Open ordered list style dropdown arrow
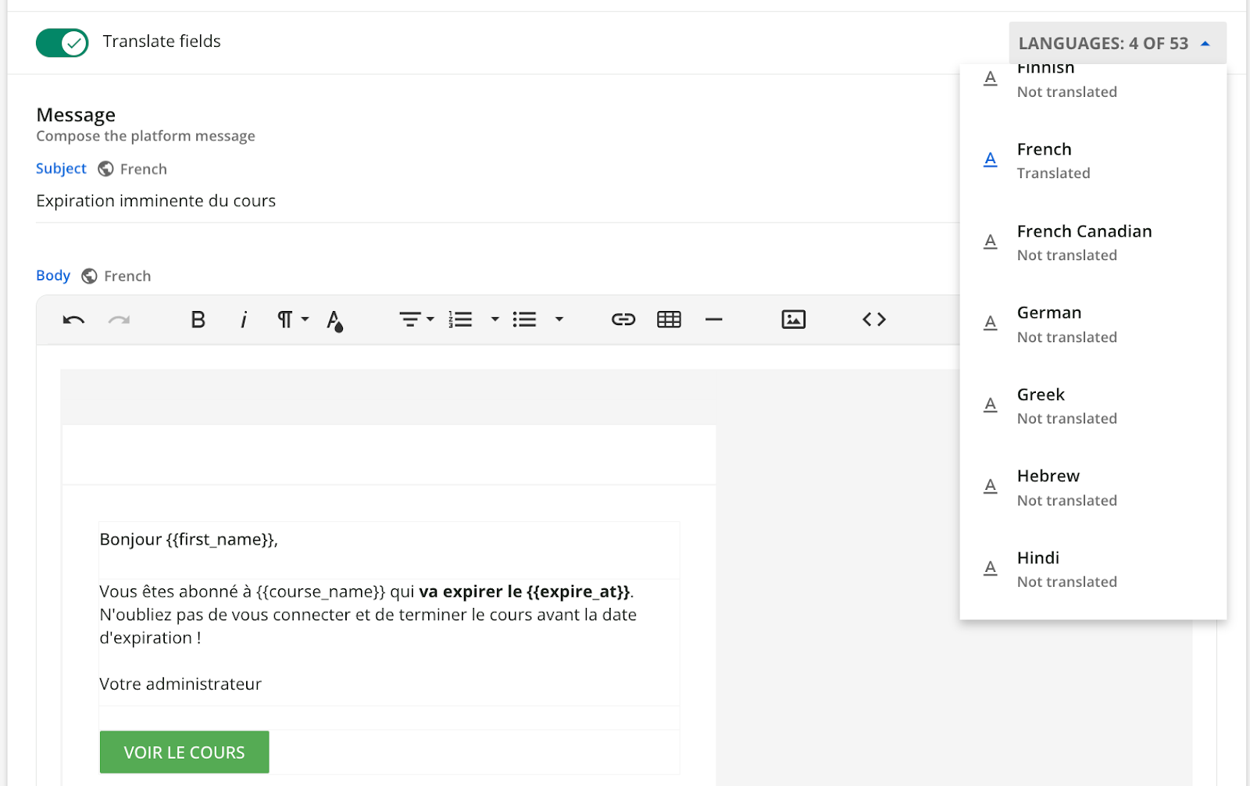This screenshot has width=1250, height=786. point(495,320)
